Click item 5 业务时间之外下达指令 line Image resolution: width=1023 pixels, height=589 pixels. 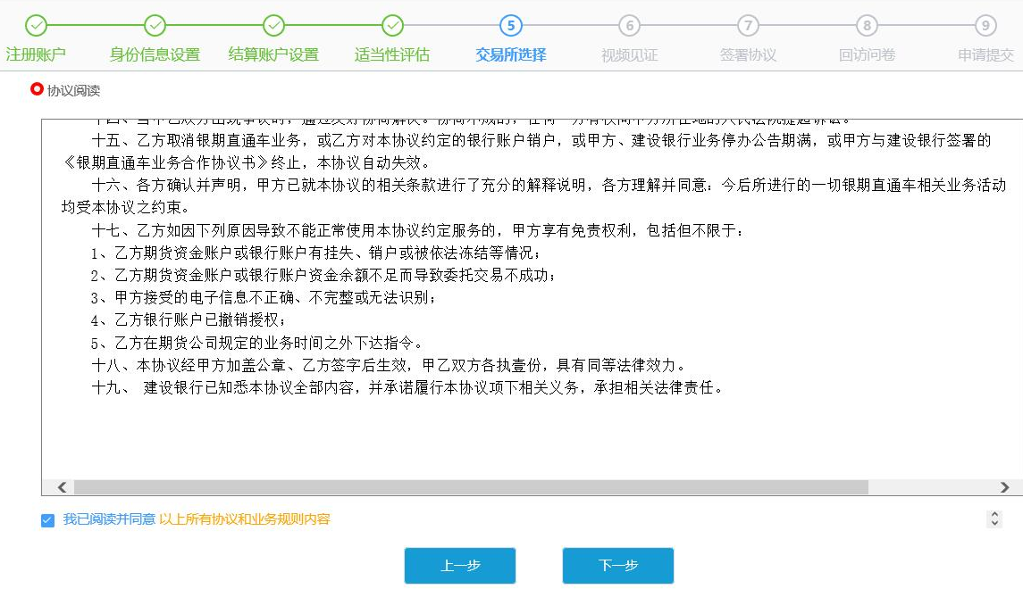pos(257,343)
